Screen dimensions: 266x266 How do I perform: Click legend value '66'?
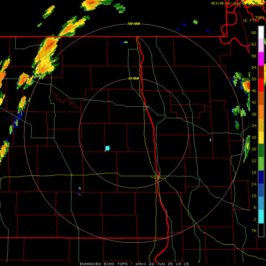pyautogui.click(x=254, y=33)
